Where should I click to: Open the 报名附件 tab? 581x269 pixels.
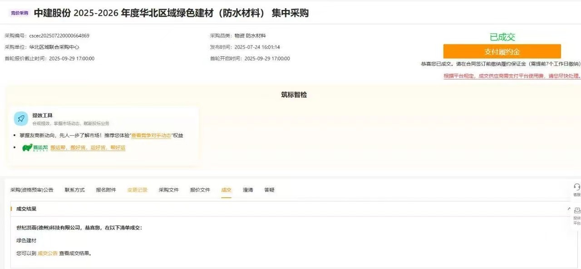pos(106,190)
